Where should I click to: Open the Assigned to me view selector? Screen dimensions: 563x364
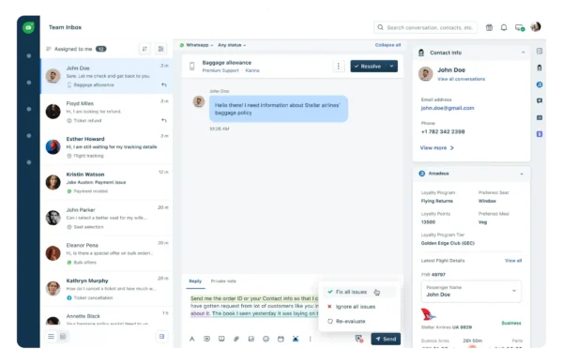pyautogui.click(x=76, y=49)
